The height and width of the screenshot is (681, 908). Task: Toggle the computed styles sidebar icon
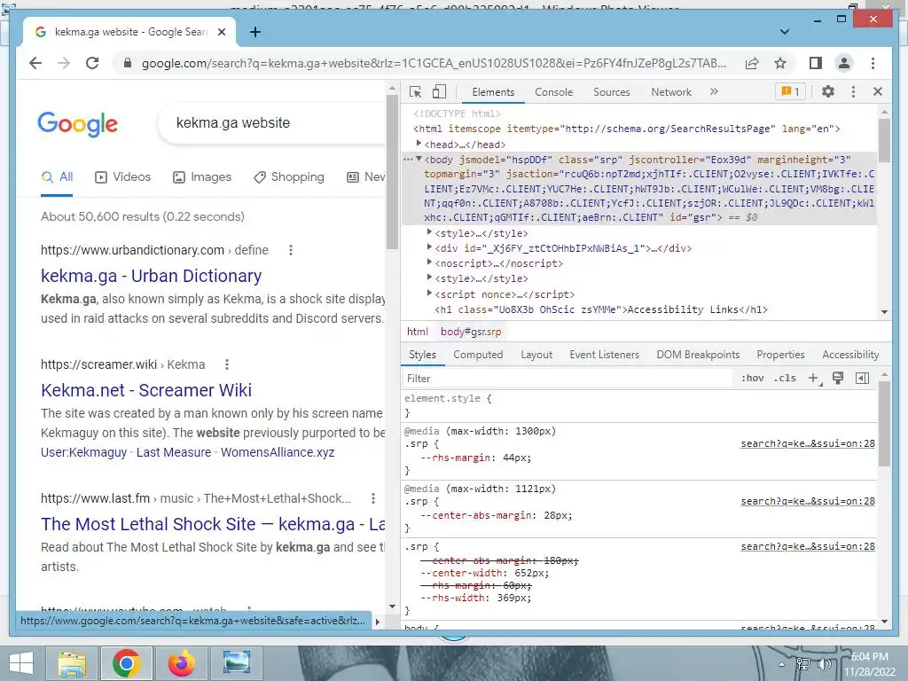tap(862, 378)
